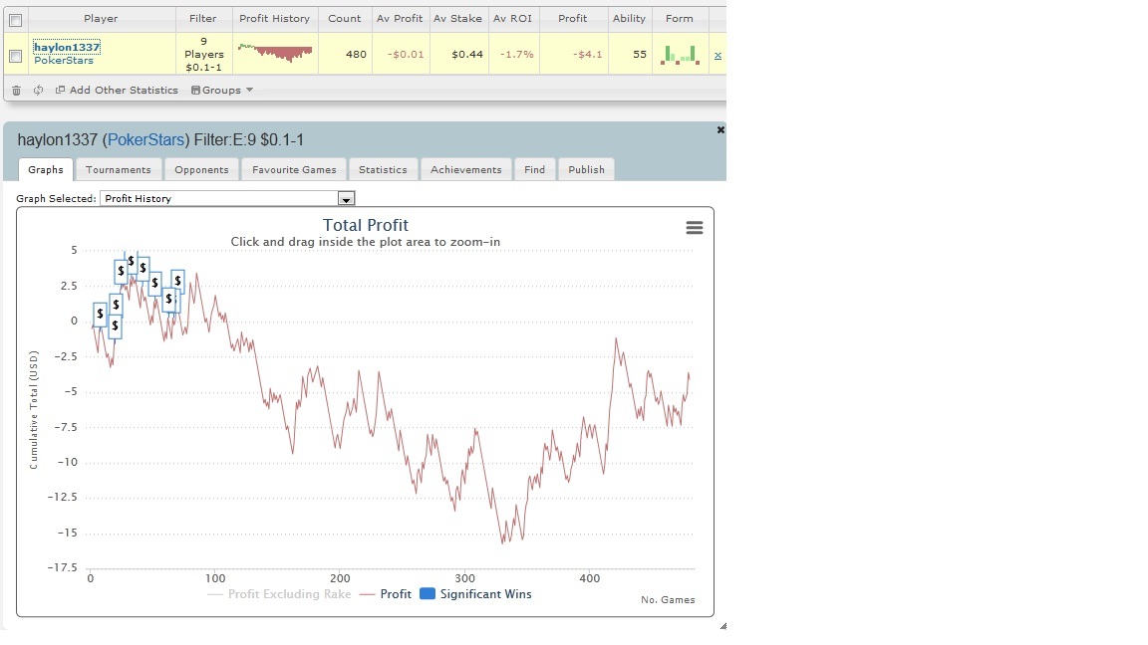The image size is (1148, 645).
Task: Close the haylon1337 detail panel
Action: pos(720,129)
